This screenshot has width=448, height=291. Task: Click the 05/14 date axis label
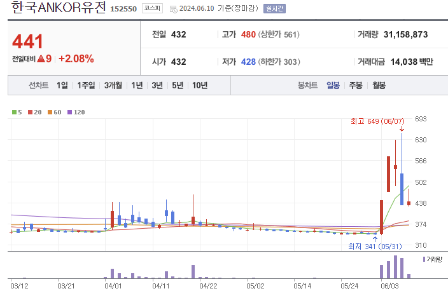(x=302, y=286)
